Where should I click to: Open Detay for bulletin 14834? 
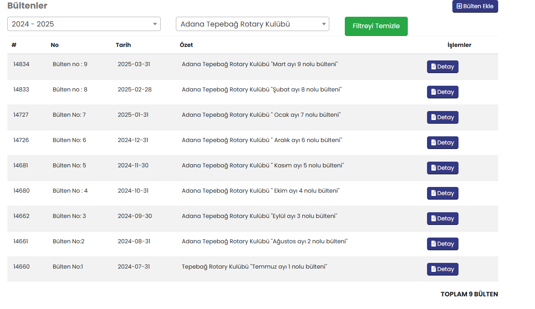443,67
